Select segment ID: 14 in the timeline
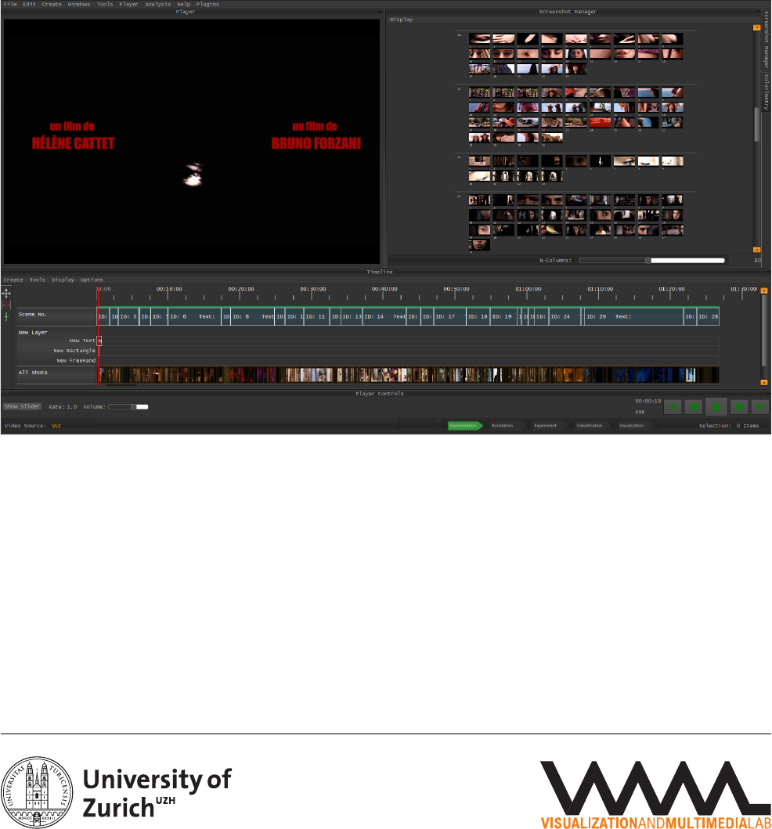This screenshot has width=772, height=829. pos(384,317)
